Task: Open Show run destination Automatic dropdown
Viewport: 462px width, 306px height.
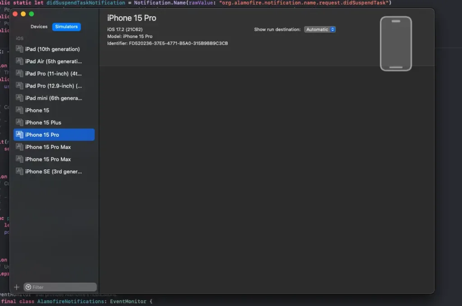Action: click(x=320, y=29)
